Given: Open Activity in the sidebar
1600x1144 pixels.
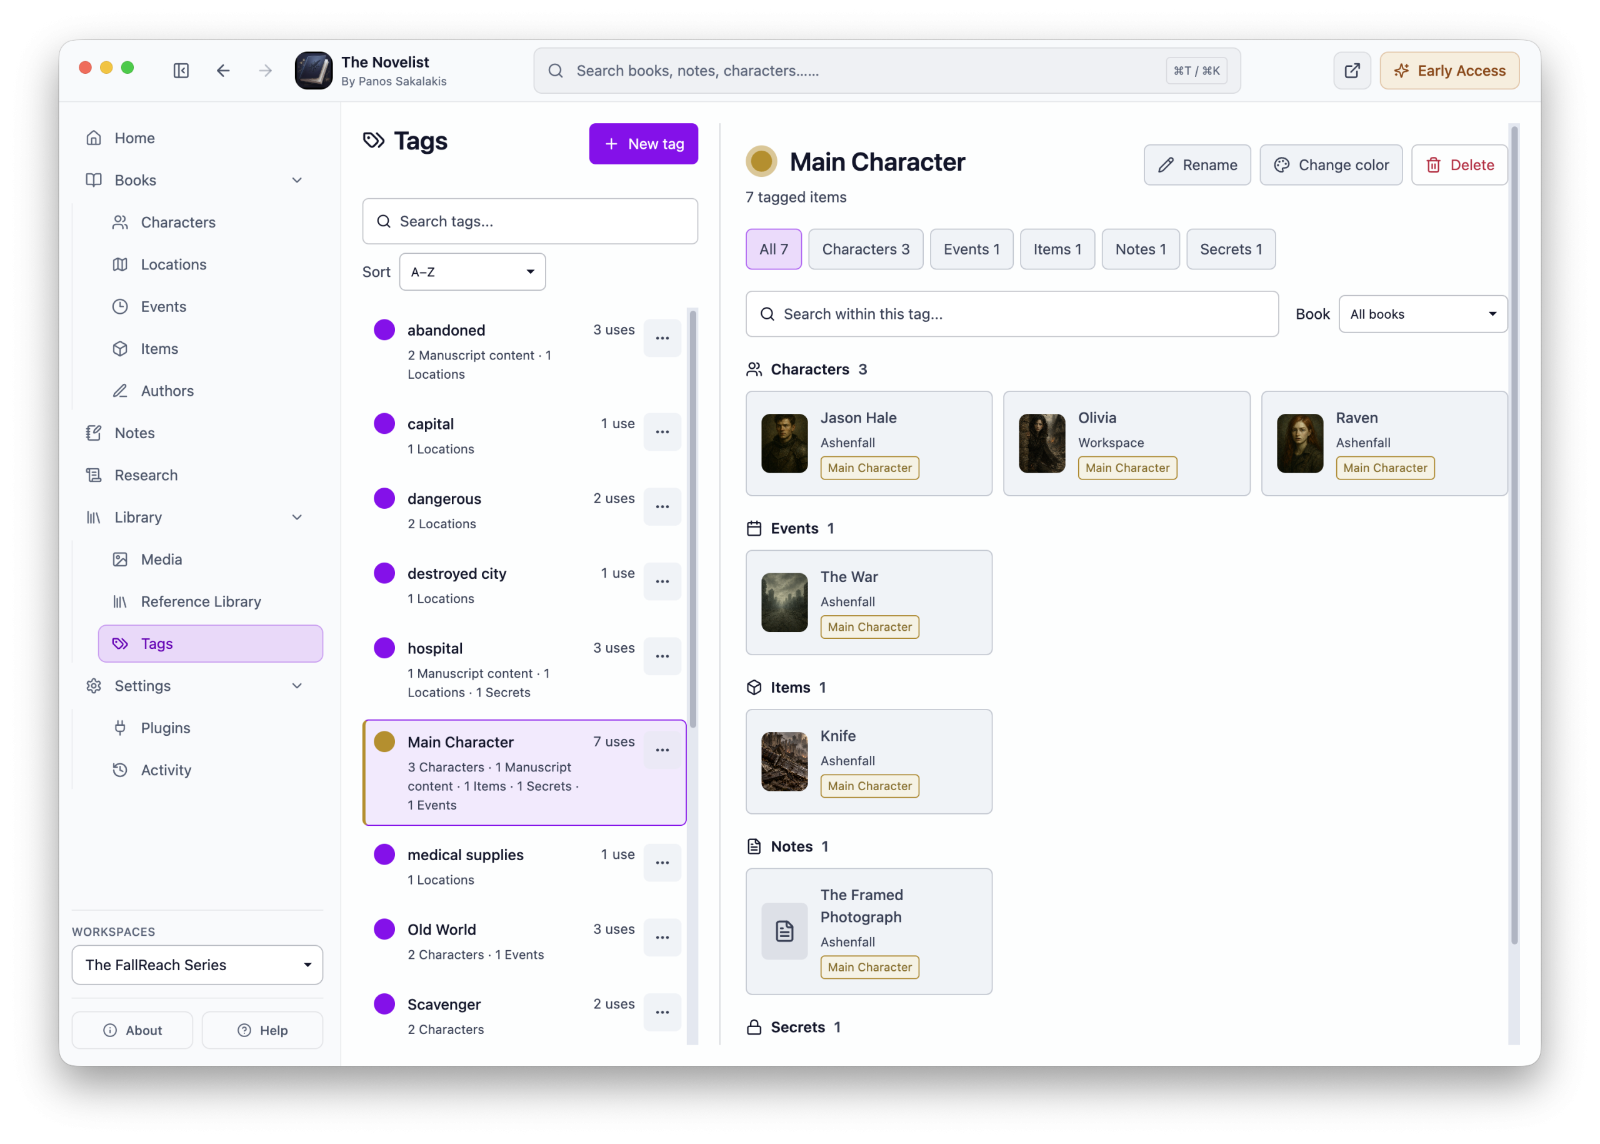Looking at the screenshot, I should click(x=210, y=770).
